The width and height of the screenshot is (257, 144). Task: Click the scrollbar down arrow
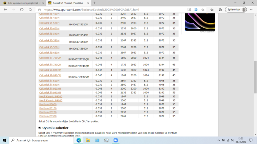click(x=255, y=135)
